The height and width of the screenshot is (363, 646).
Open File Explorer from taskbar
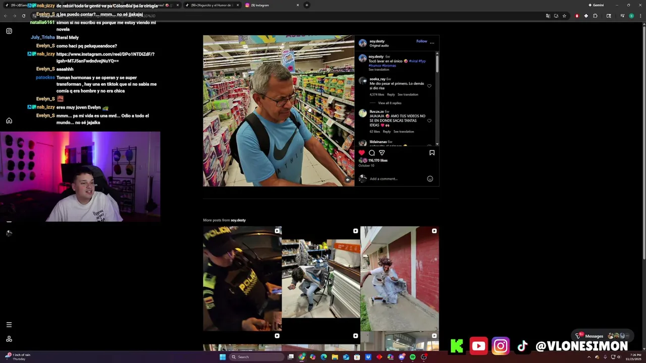click(x=335, y=357)
